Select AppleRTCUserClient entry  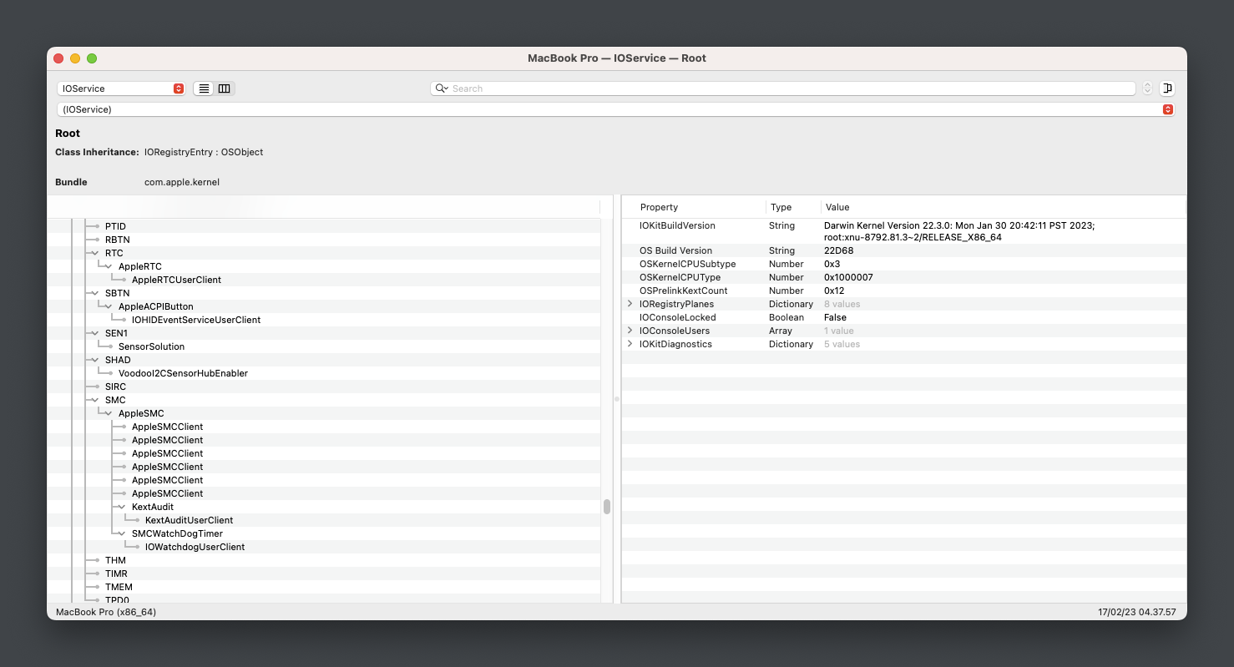[176, 280]
